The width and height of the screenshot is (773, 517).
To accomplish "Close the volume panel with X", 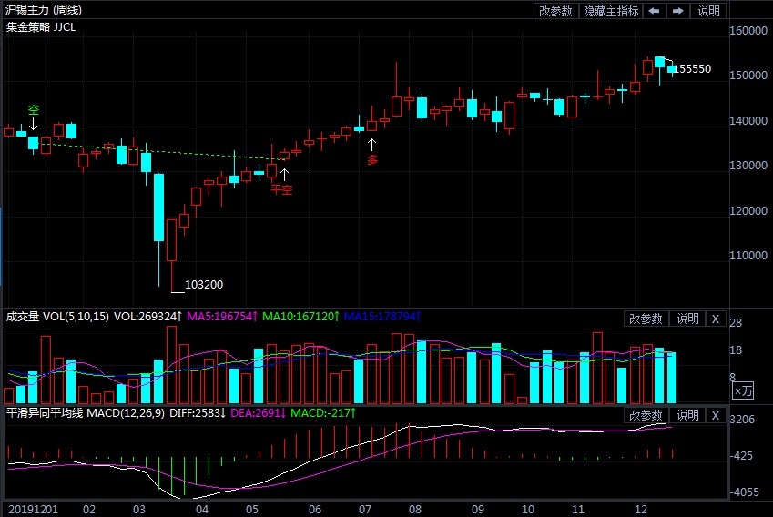I will [716, 319].
